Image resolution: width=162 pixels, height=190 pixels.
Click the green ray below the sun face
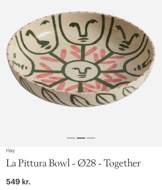[80, 87]
